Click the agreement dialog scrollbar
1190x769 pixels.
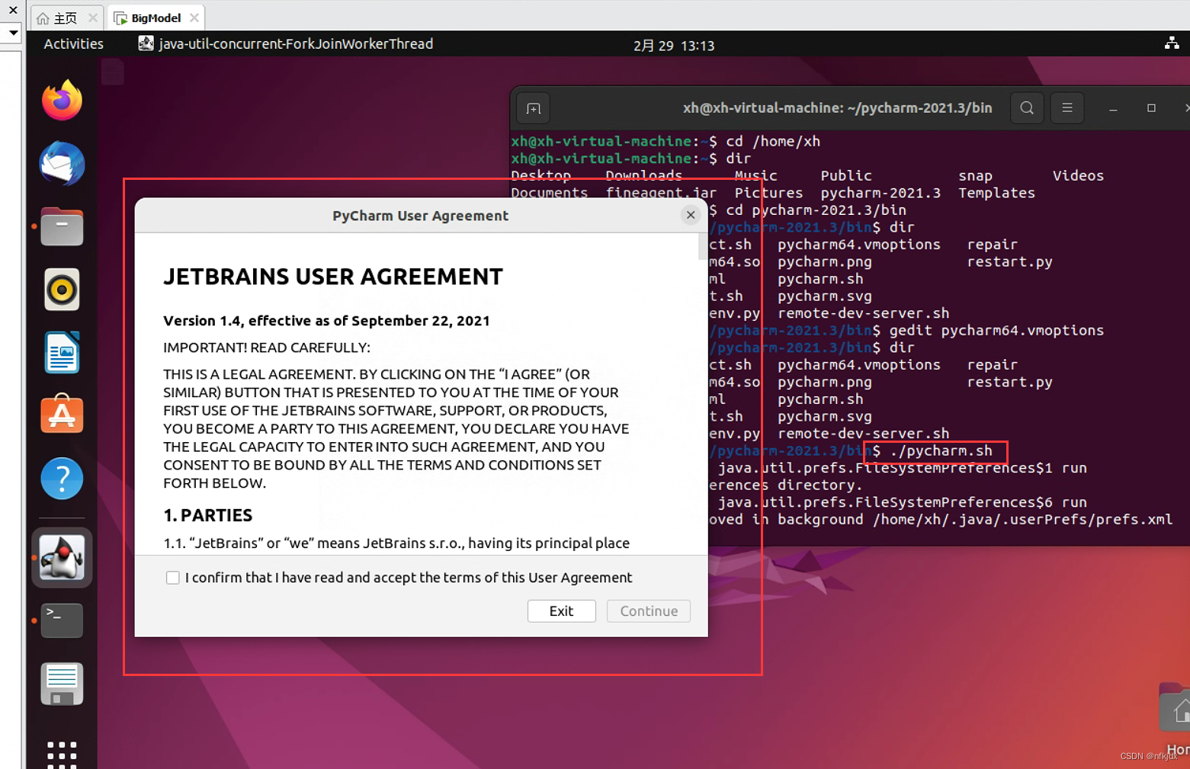point(703,247)
